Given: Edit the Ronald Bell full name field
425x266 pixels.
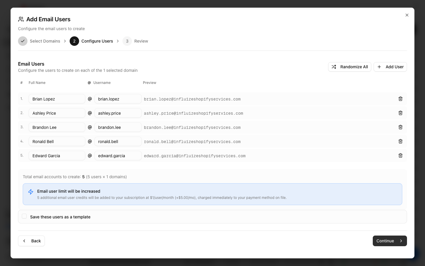Looking at the screenshot, I should click(x=57, y=141).
